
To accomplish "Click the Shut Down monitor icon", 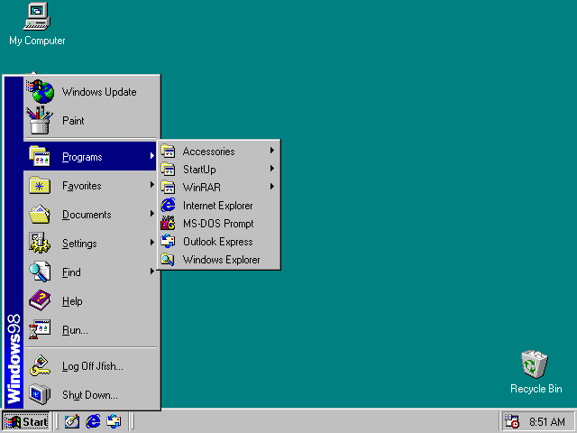I will [x=40, y=394].
